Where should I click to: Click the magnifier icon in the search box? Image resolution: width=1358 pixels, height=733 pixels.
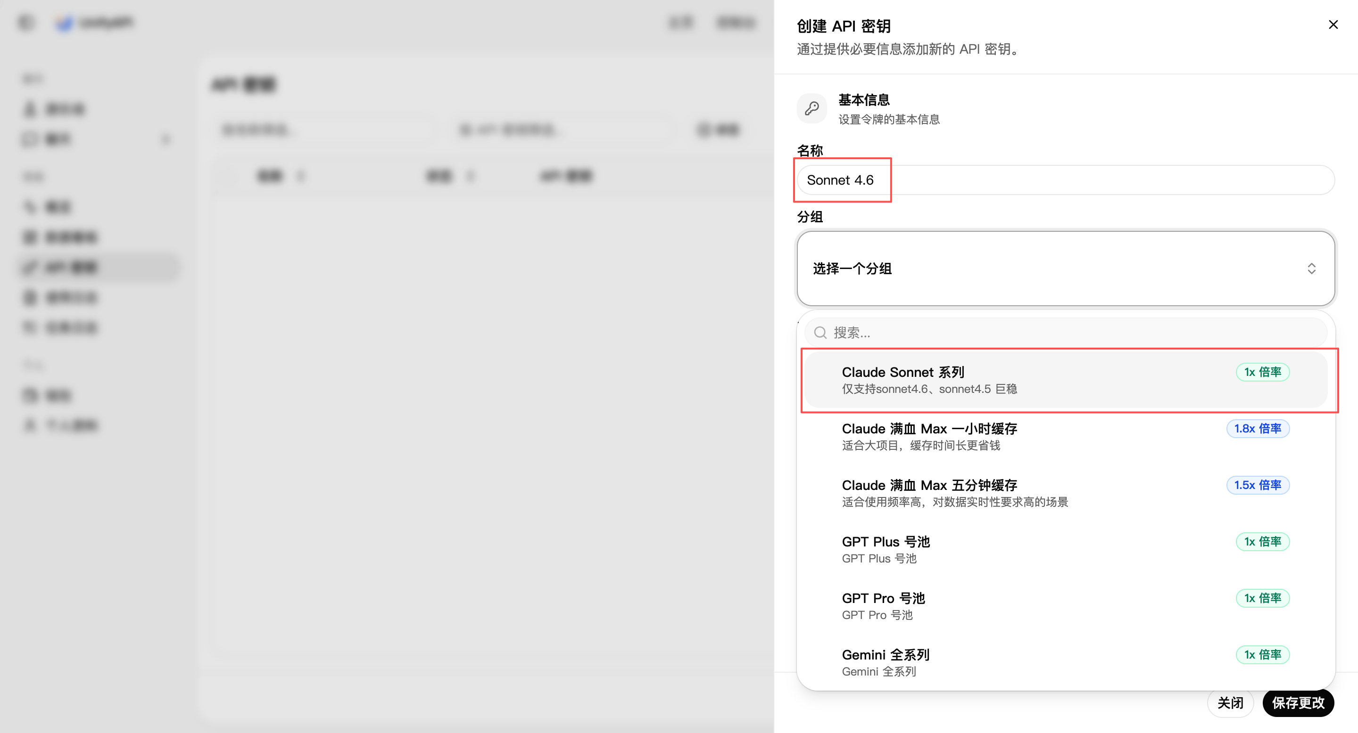(x=820, y=333)
